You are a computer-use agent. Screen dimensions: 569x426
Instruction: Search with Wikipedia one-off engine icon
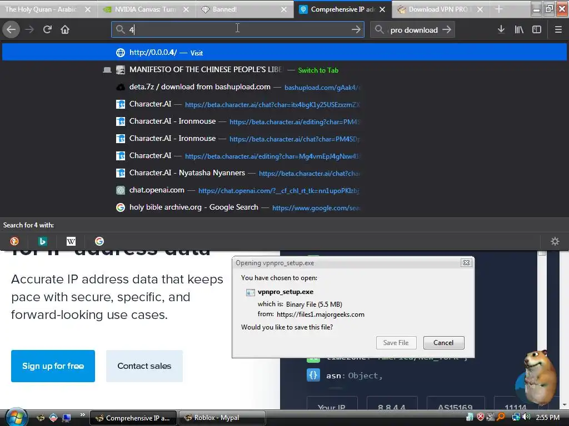click(71, 241)
